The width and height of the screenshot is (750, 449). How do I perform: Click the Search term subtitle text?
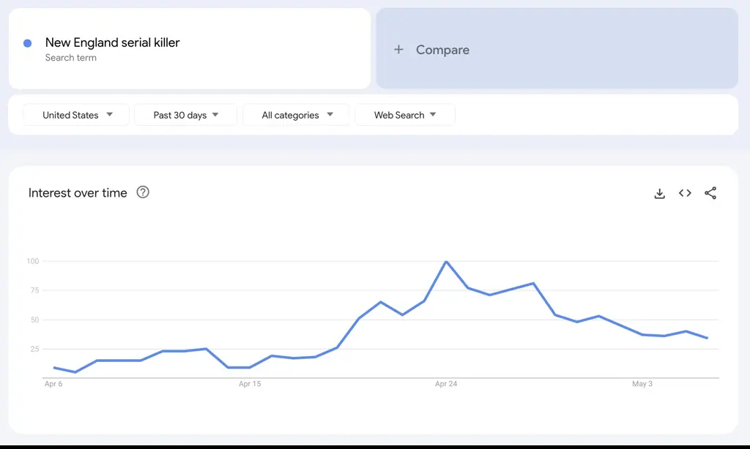[x=70, y=58]
